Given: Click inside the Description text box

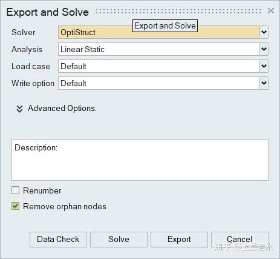Looking at the screenshot, I should coord(140,160).
